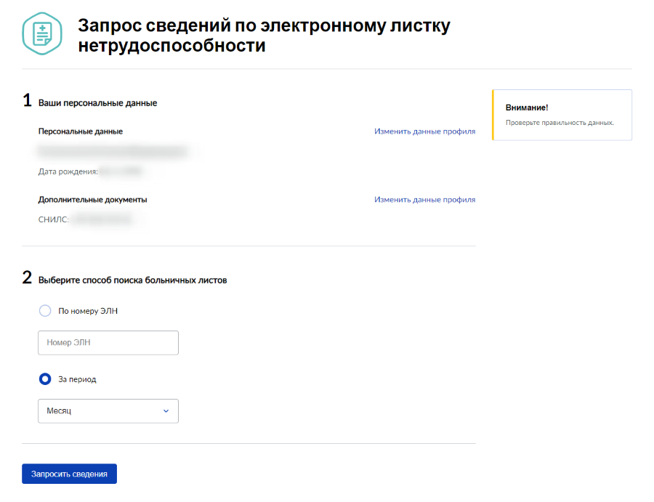Open "Изменить данные профиля" near Персональные данные

click(x=424, y=131)
